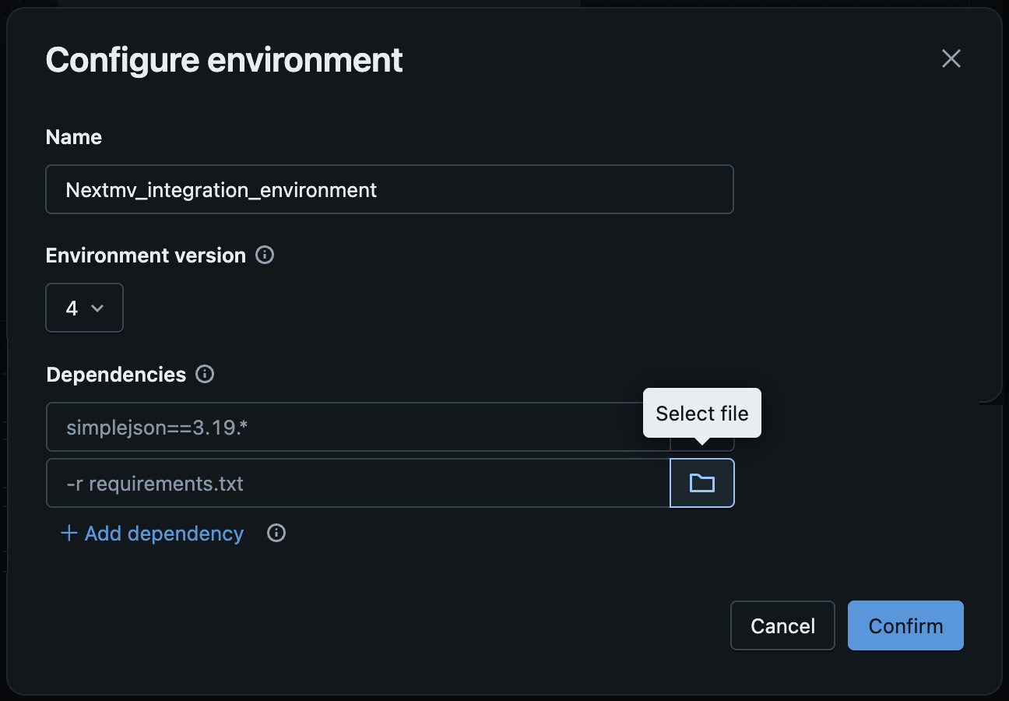Viewport: 1009px width, 701px height.
Task: View the Environment version info icon
Action: coord(264,255)
